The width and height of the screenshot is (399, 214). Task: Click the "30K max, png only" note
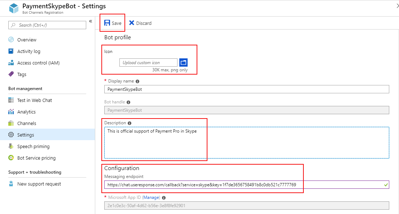[170, 70]
